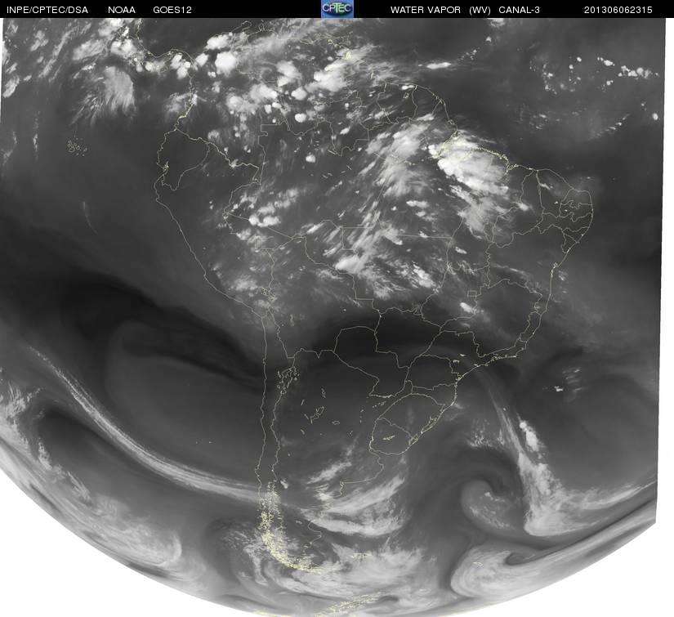Click the WATER VAPOR header label
Viewport: 674px width, 617px height.
pos(426,10)
